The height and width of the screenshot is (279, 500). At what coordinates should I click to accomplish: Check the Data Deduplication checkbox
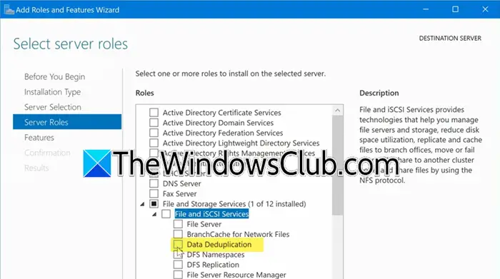point(178,245)
